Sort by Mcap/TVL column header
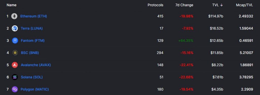 245,5
